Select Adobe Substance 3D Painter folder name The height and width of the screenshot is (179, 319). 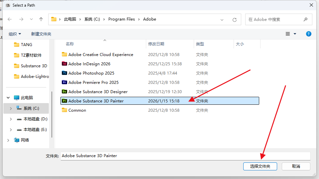tap(96, 101)
